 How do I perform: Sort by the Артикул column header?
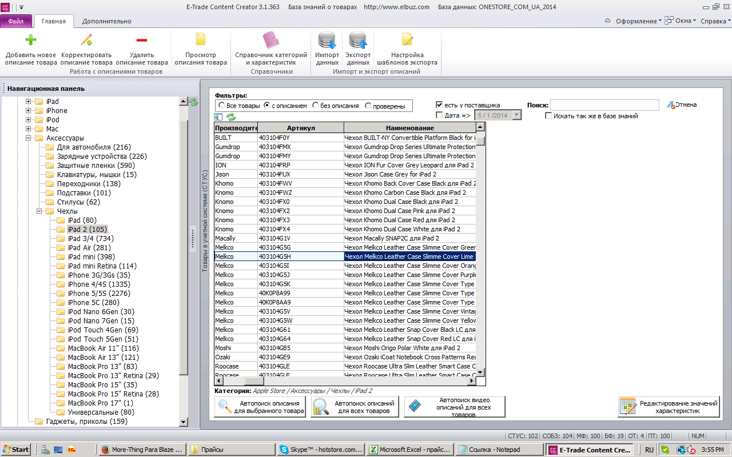coord(301,128)
